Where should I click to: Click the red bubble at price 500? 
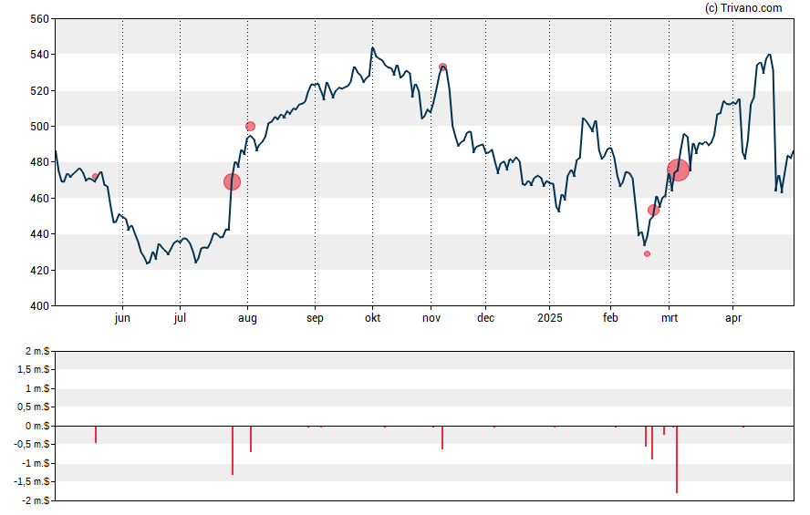[x=250, y=127]
